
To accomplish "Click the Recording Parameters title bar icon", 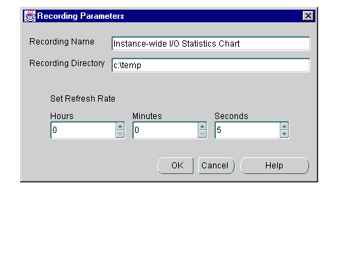I will (30, 16).
